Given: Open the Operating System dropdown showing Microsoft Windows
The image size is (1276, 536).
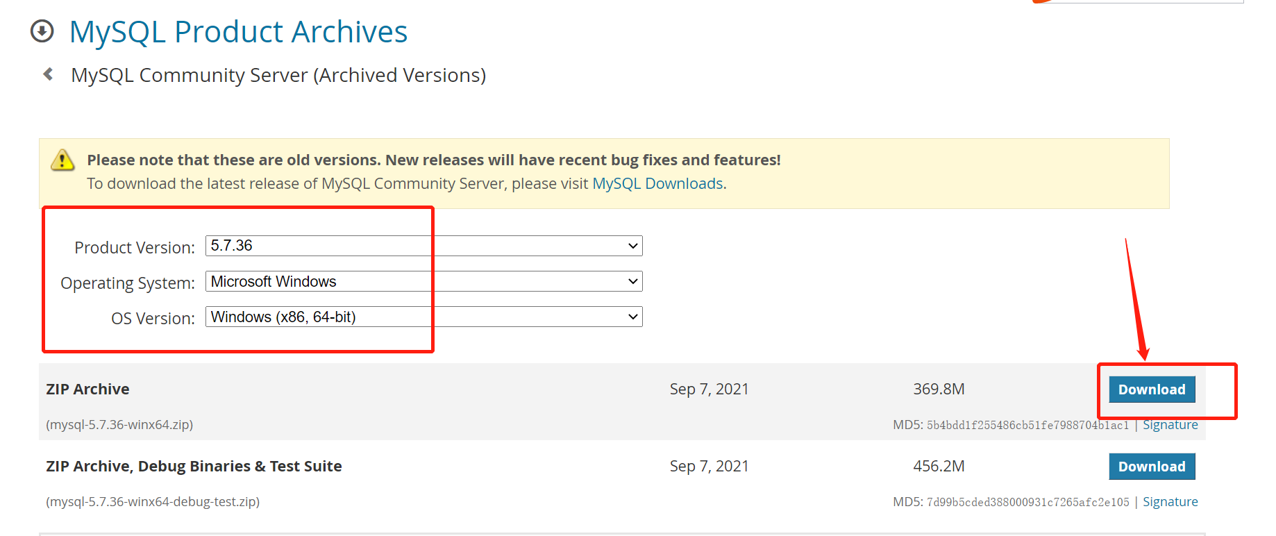Looking at the screenshot, I should point(424,281).
